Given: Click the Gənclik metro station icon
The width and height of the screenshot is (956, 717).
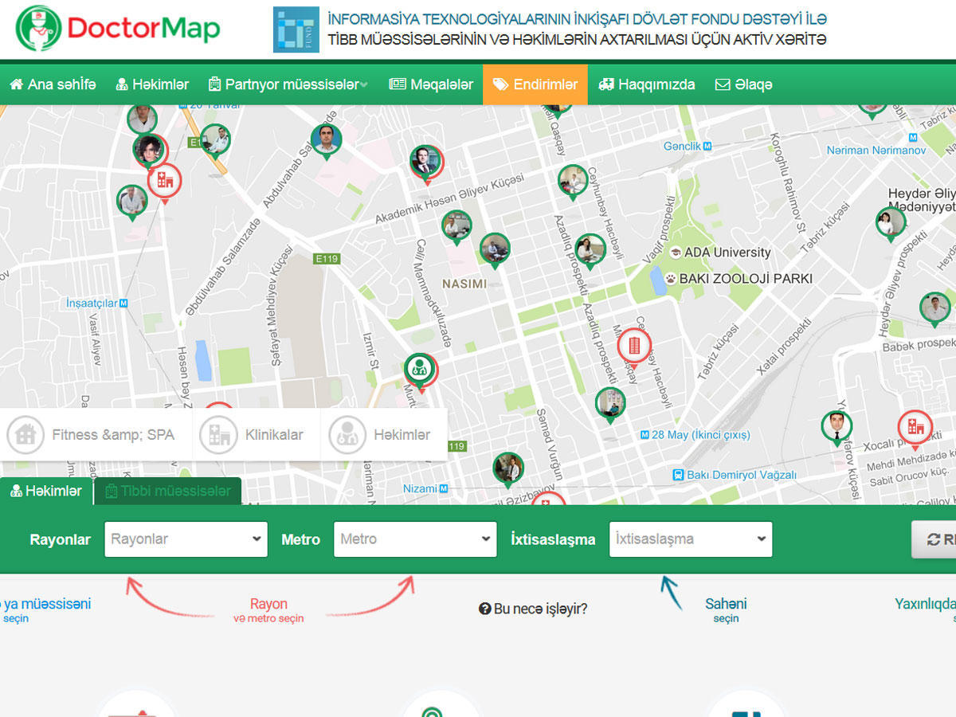Looking at the screenshot, I should 707,146.
